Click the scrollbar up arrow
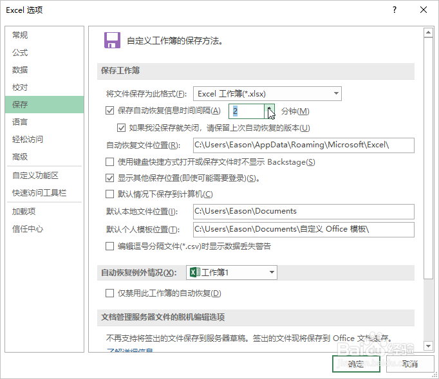439x379 pixels. pos(428,33)
